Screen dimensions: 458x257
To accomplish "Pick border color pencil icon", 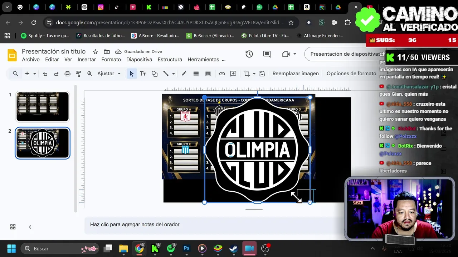I will pos(184,74).
